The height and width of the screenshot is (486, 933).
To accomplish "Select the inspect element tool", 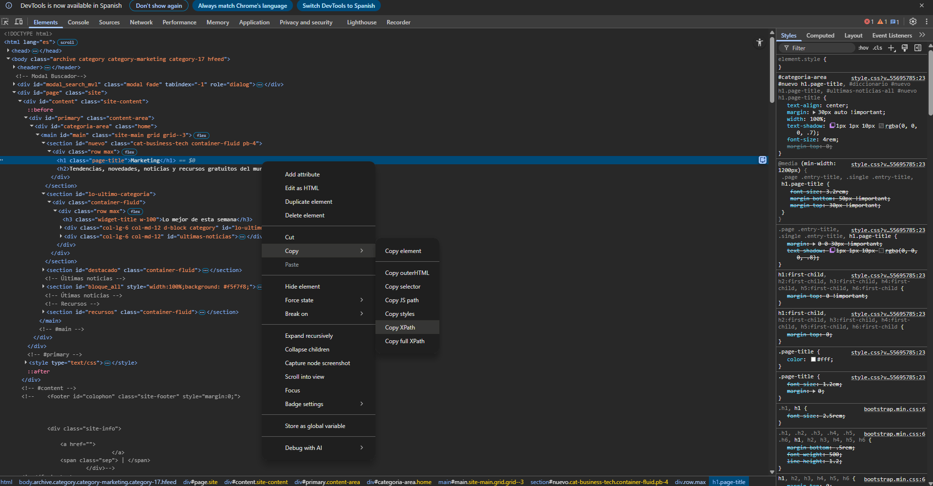I will pos(5,21).
